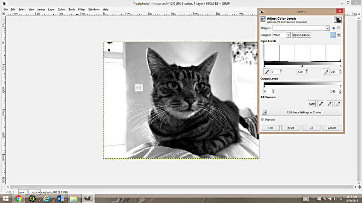Toggle the Preview checkbox
The image size is (362, 203).
tap(263, 120)
